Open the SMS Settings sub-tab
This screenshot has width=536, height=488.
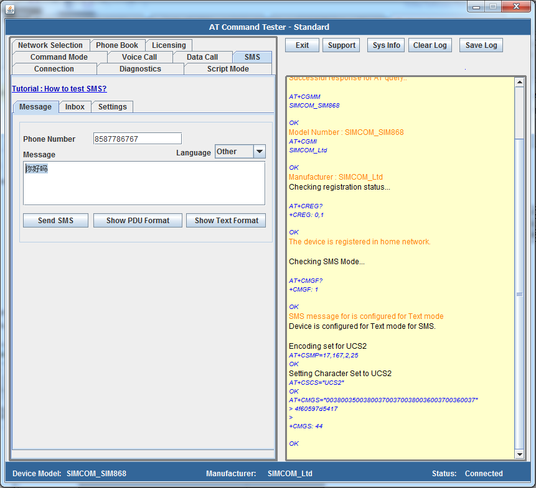click(x=113, y=107)
